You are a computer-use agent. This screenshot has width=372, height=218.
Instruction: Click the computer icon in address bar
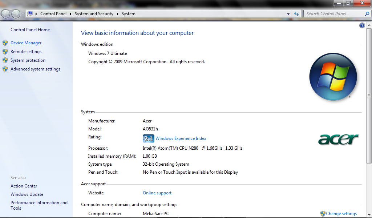(30, 14)
